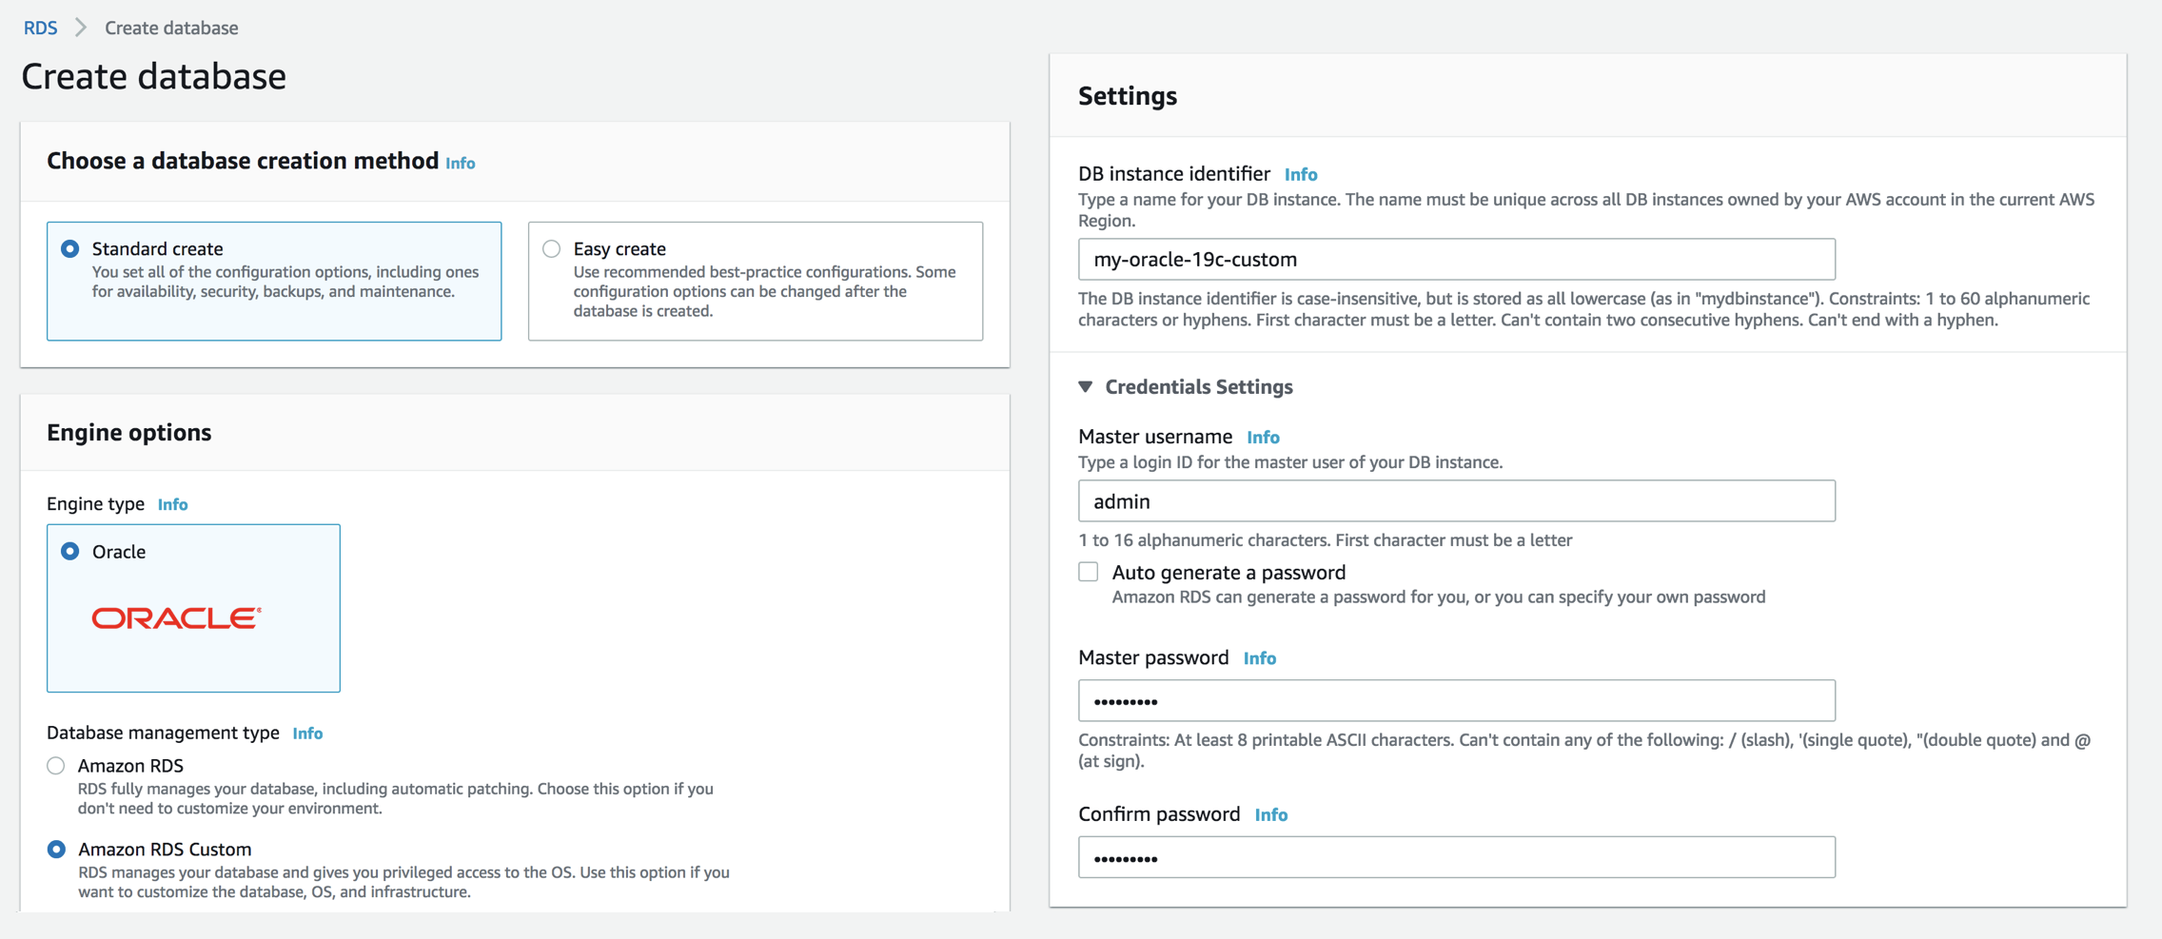The image size is (2162, 939).
Task: Choose the Oracle engine type radio
Action: pyautogui.click(x=70, y=552)
